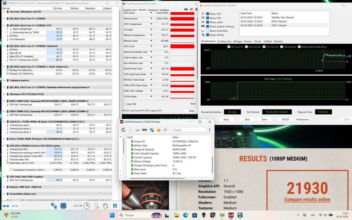Select the Wear Level row in AIDA64
Viewport: 352px width, 220px height.
[x=169, y=169]
